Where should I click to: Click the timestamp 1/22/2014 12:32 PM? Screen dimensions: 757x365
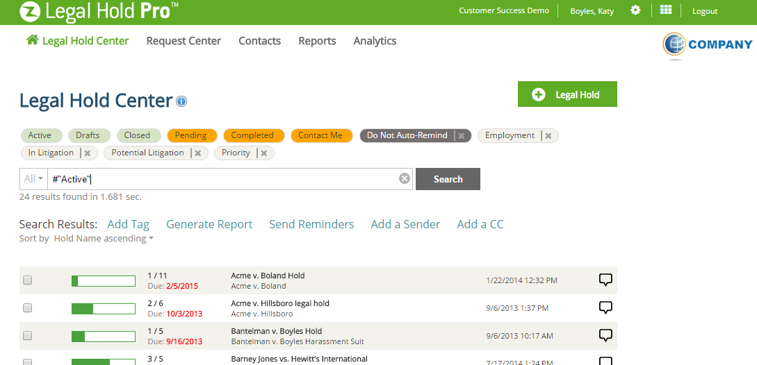tap(522, 280)
